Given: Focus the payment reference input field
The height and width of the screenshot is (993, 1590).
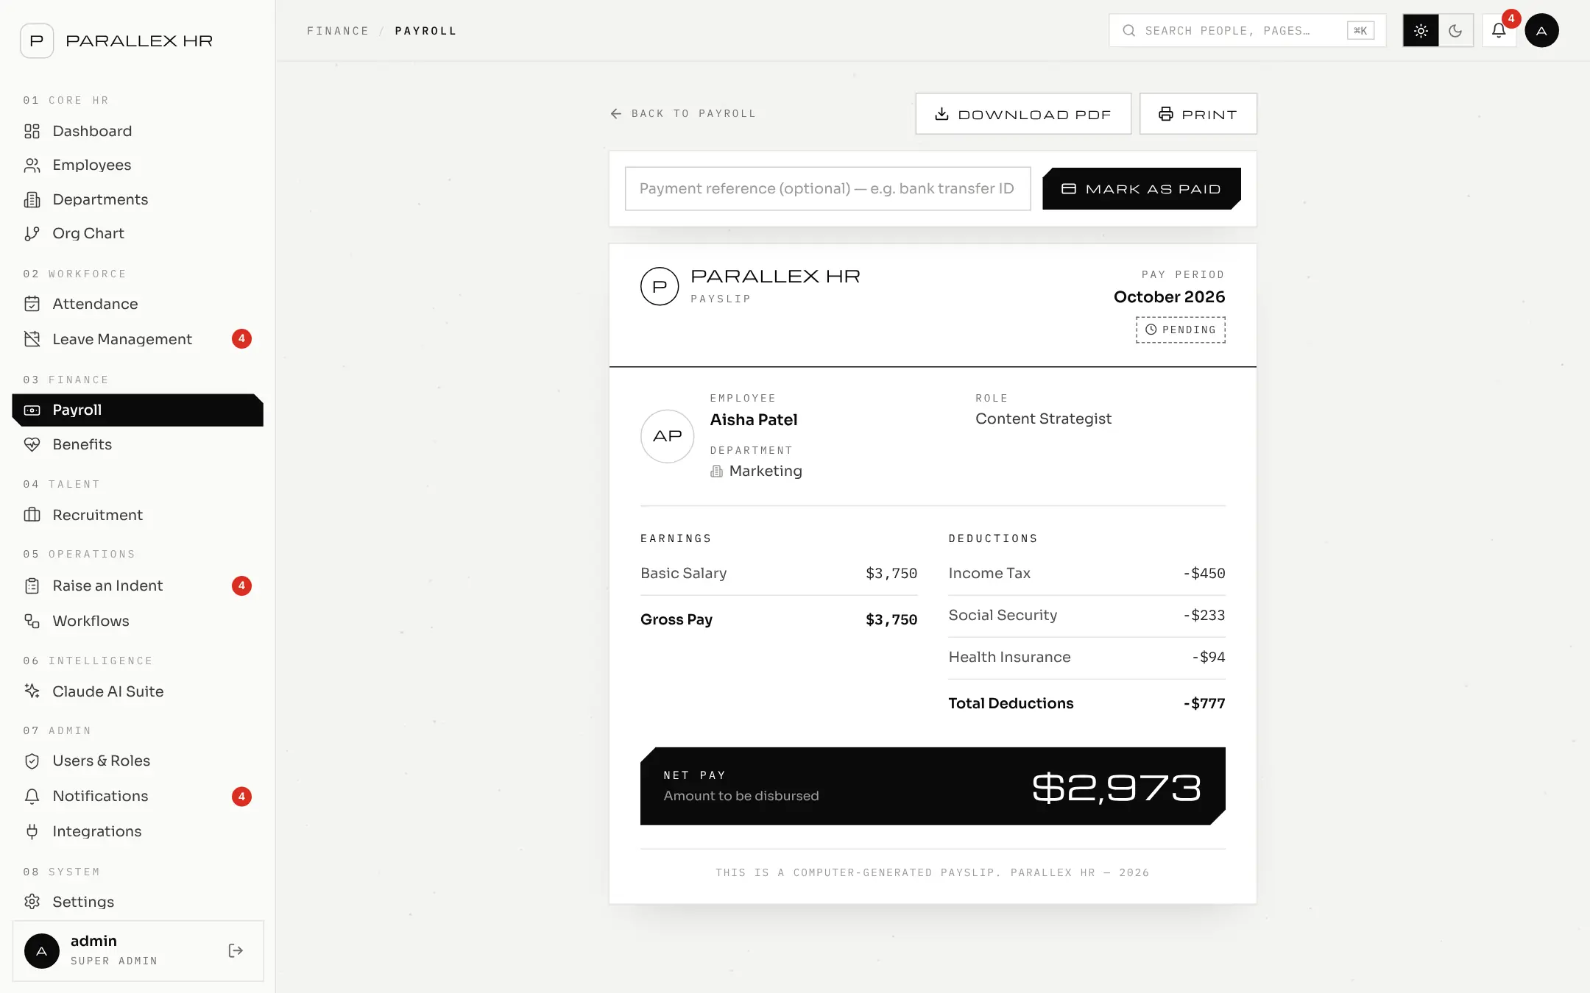Looking at the screenshot, I should [827, 189].
